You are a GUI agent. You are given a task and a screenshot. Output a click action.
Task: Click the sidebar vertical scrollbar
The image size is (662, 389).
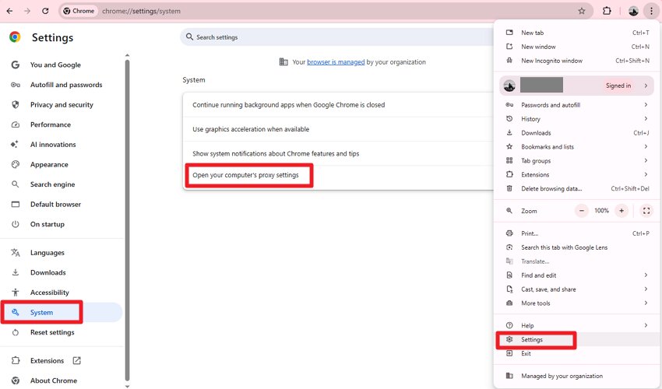(x=127, y=219)
